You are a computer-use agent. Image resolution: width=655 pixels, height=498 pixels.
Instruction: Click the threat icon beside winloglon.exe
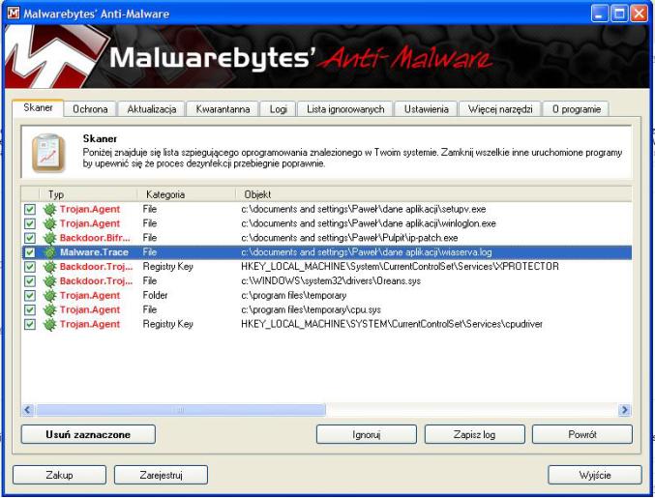pyautogui.click(x=49, y=223)
